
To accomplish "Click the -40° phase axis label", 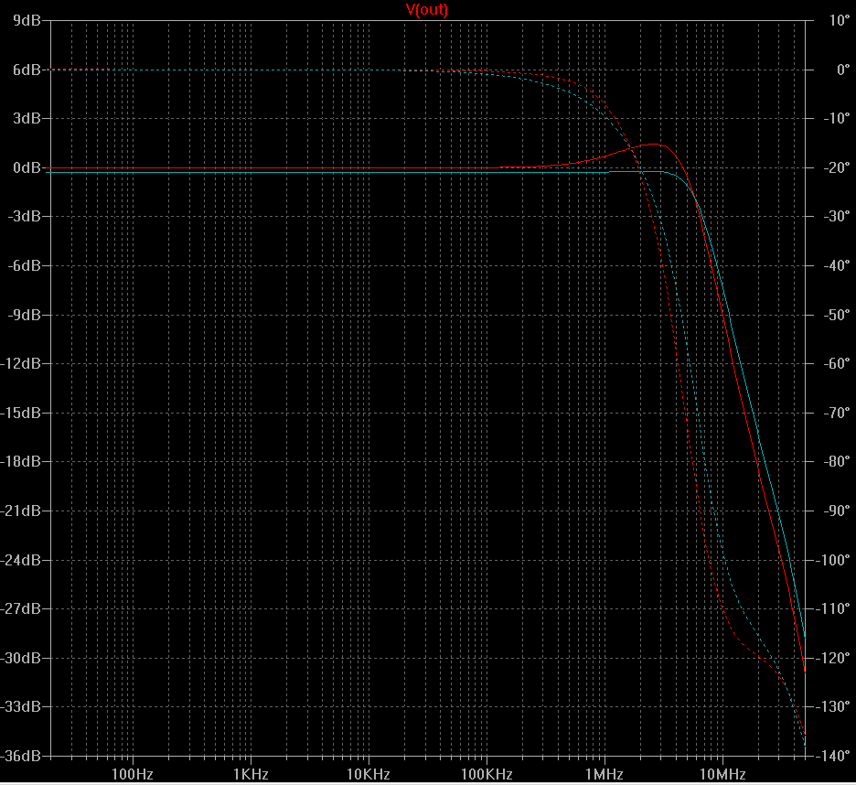I will (837, 265).
